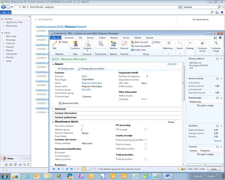Viewport: 225px width, 180px height.
Task: Open the Customer service icon
Action: (x=202, y=43)
